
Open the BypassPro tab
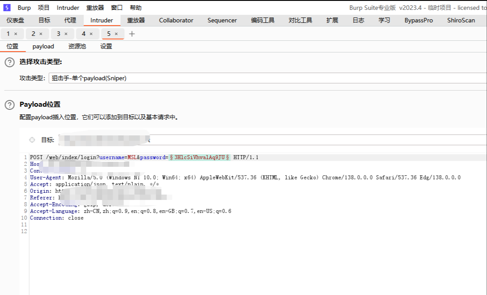click(x=419, y=20)
